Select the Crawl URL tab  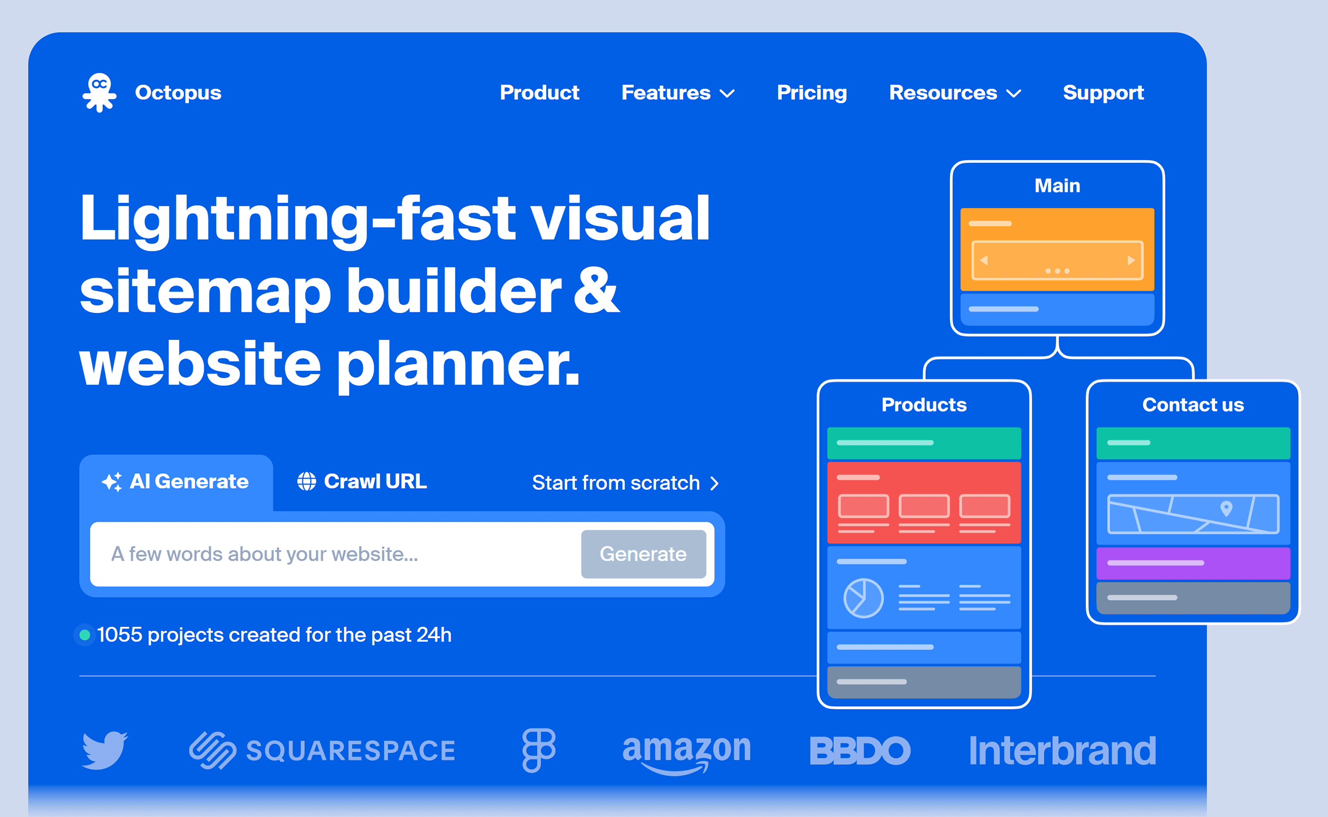(x=364, y=481)
